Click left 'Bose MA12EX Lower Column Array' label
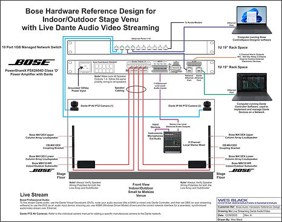The image size is (282, 222). click(x=42, y=157)
